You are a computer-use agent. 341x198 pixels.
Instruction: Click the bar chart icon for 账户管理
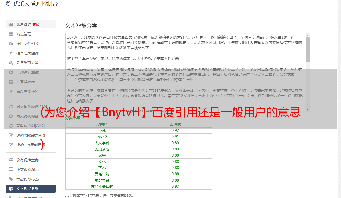pos(11,24)
